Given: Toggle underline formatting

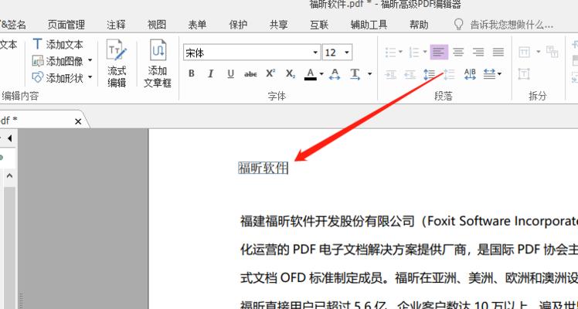Looking at the screenshot, I should click(x=231, y=73).
